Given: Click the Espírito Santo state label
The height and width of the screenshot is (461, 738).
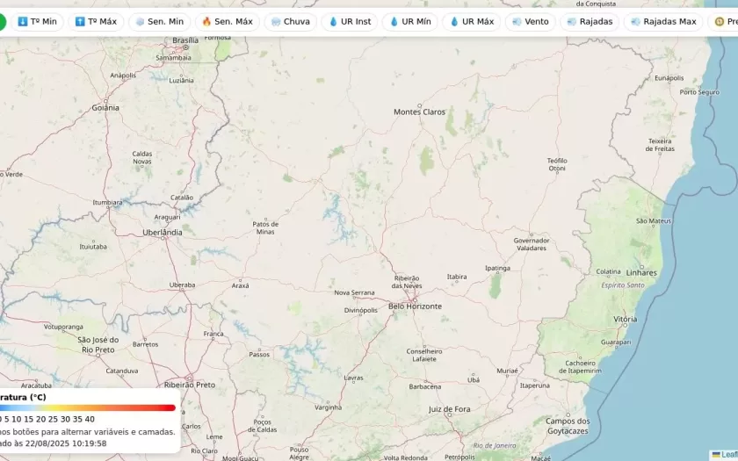Looking at the screenshot, I should tap(623, 285).
